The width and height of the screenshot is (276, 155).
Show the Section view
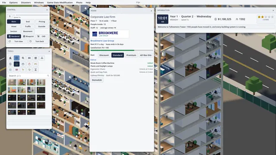pos(14,31)
